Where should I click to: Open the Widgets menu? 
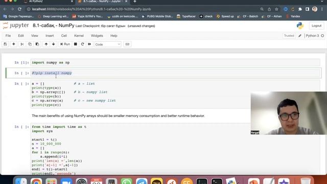[97, 36]
